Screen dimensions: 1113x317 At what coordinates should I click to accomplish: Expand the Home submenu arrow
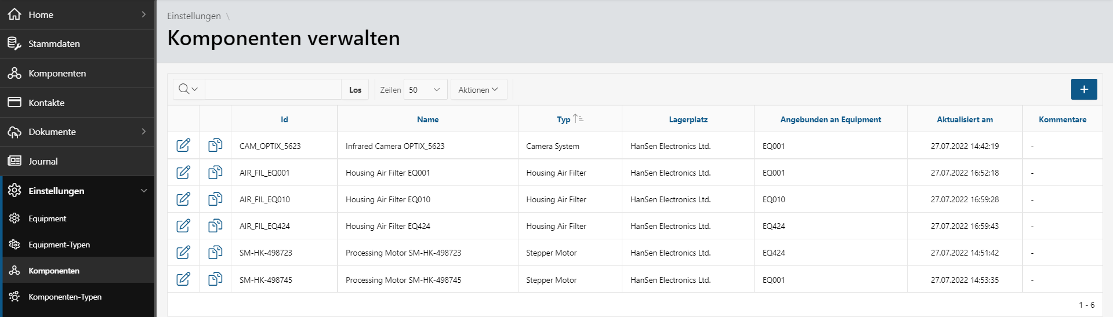tap(144, 14)
